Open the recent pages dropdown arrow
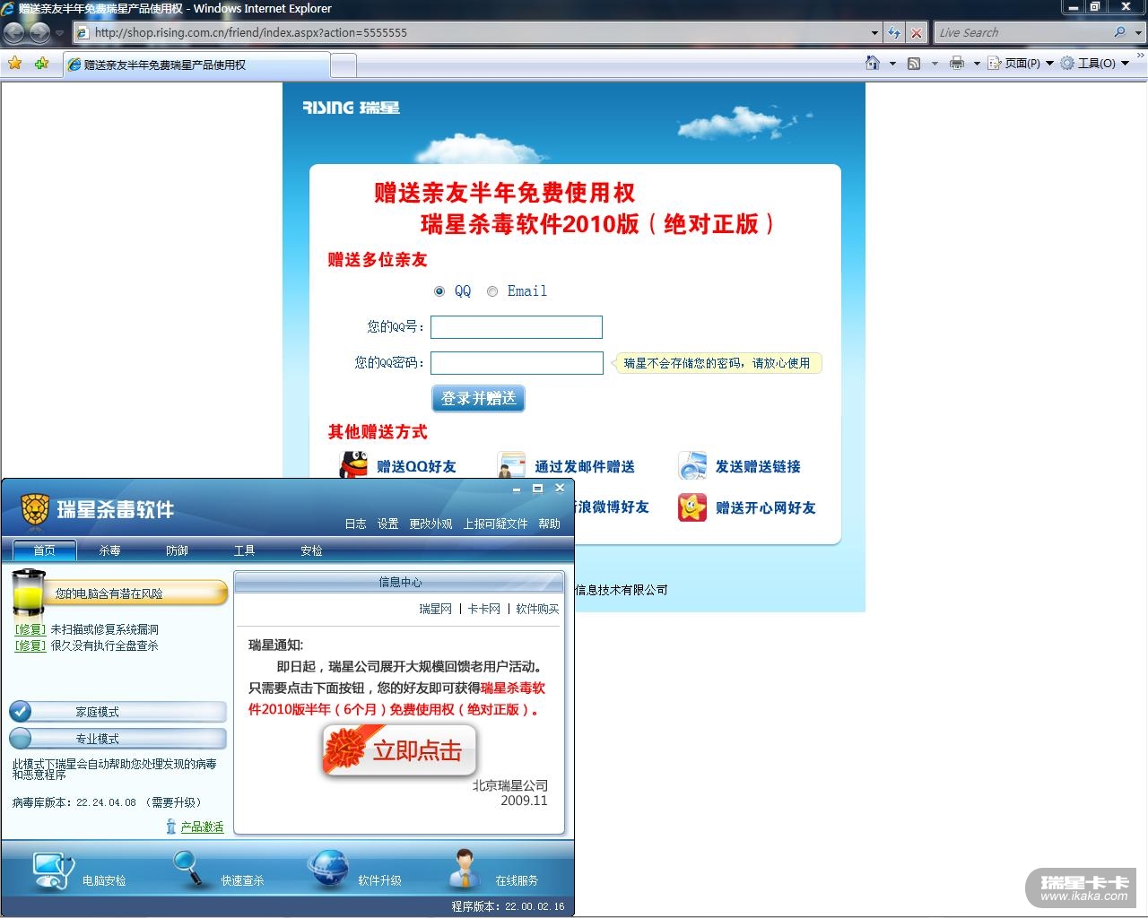The height and width of the screenshot is (918, 1148). [59, 33]
